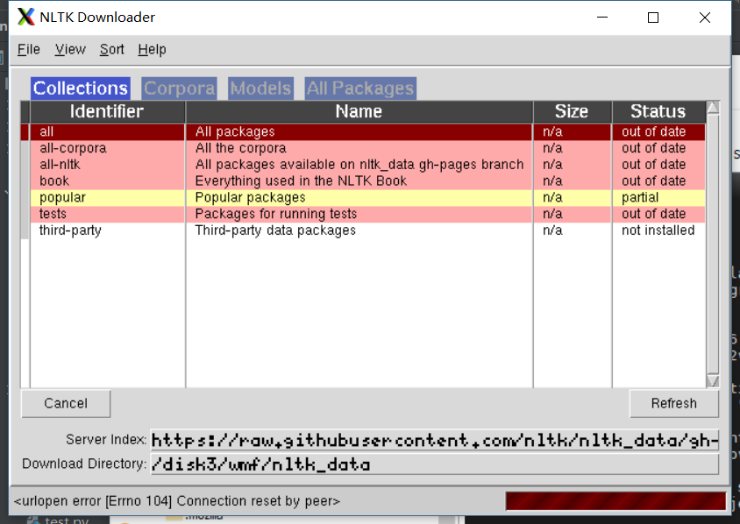740x524 pixels.
Task: Click the Server Index URL field
Action: pos(435,440)
